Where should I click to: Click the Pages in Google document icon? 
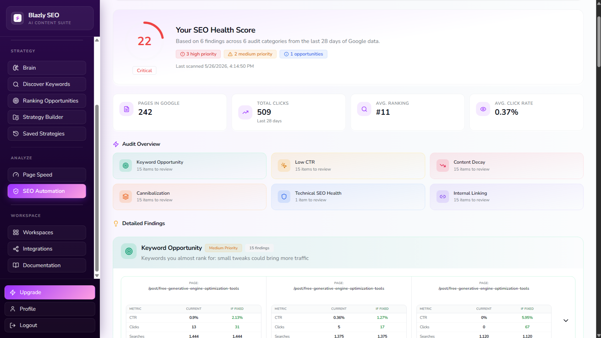(x=126, y=109)
